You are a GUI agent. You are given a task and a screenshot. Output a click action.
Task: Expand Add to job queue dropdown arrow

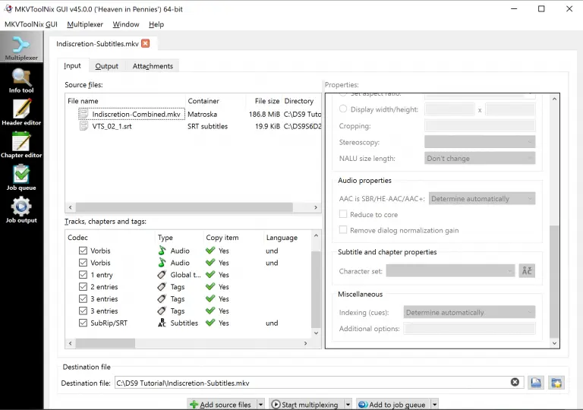coord(435,404)
